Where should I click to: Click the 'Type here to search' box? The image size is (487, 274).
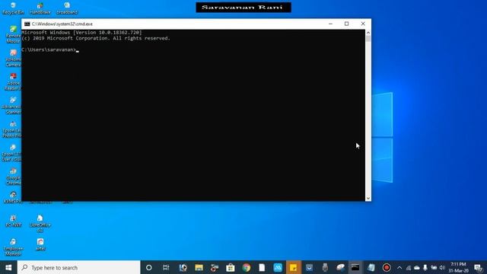coord(79,267)
